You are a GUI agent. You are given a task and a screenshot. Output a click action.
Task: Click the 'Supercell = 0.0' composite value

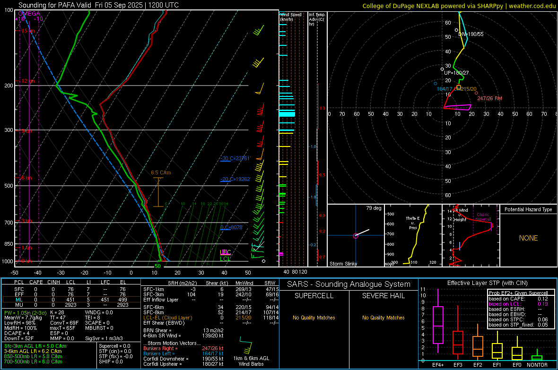[x=114, y=346]
